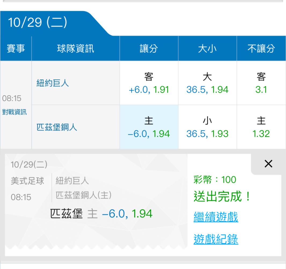Image resolution: width=286 pixels, height=269 pixels.
Task: Click the 讓分 column header
Action: [149, 48]
